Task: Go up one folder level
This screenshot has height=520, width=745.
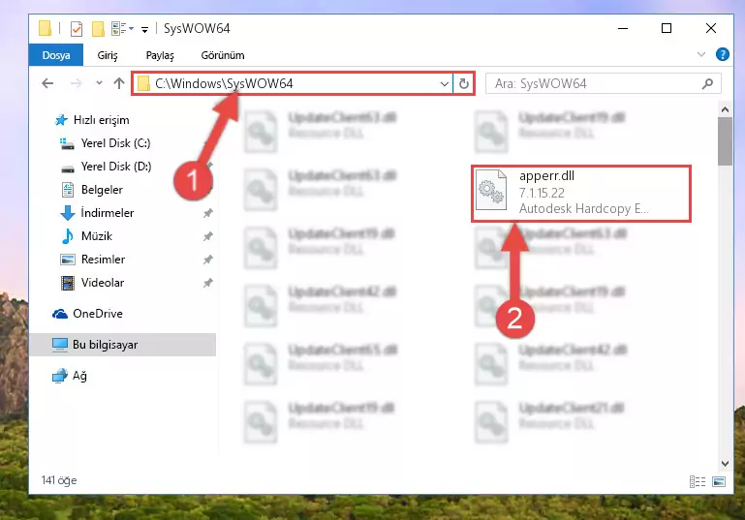Action: coord(119,83)
